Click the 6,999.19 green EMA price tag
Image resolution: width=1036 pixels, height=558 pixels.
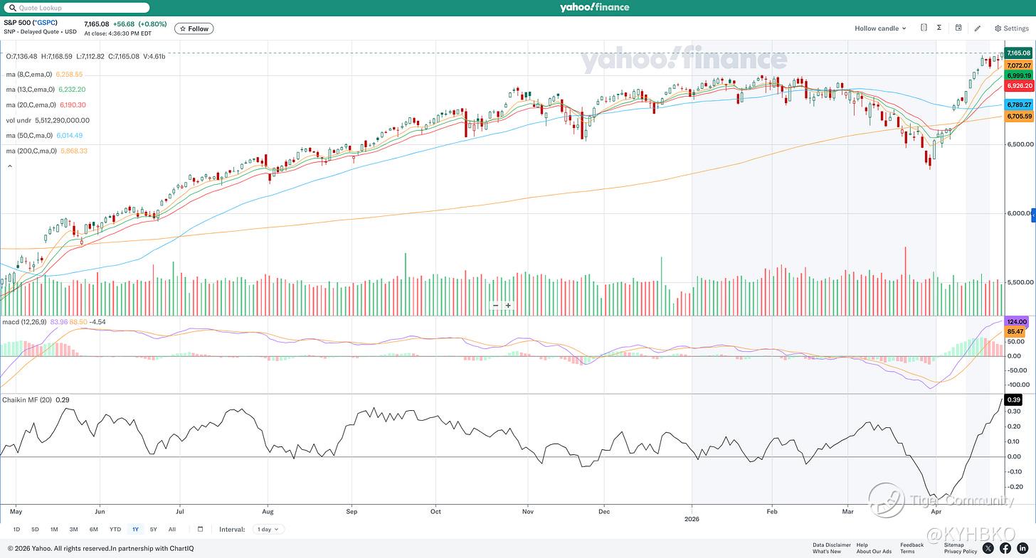tap(1018, 75)
